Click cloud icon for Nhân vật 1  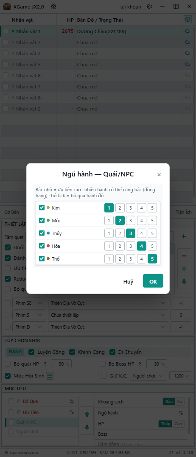(x=188, y=31)
